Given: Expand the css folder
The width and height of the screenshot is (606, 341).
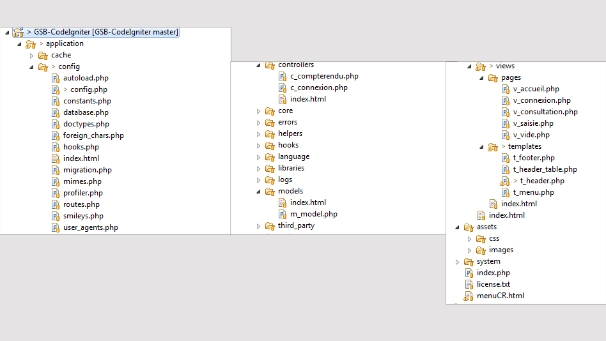Looking at the screenshot, I should (x=470, y=239).
